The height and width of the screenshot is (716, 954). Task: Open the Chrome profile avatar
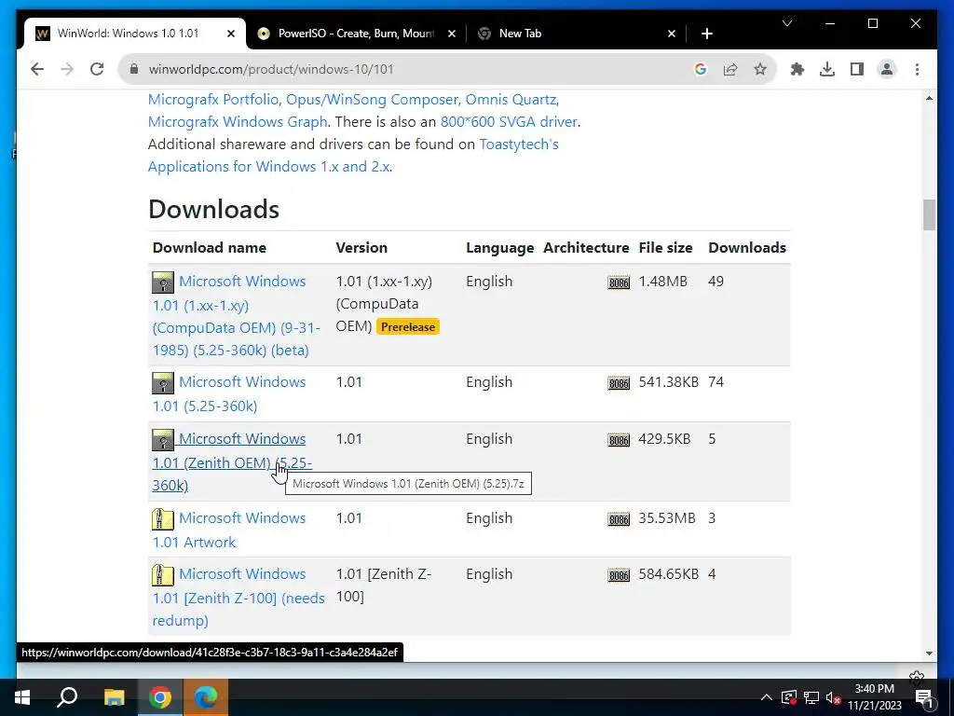887,69
